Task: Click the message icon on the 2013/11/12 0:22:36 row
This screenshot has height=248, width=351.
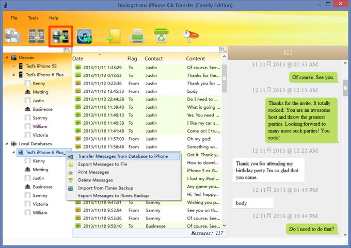Action: pos(78,83)
